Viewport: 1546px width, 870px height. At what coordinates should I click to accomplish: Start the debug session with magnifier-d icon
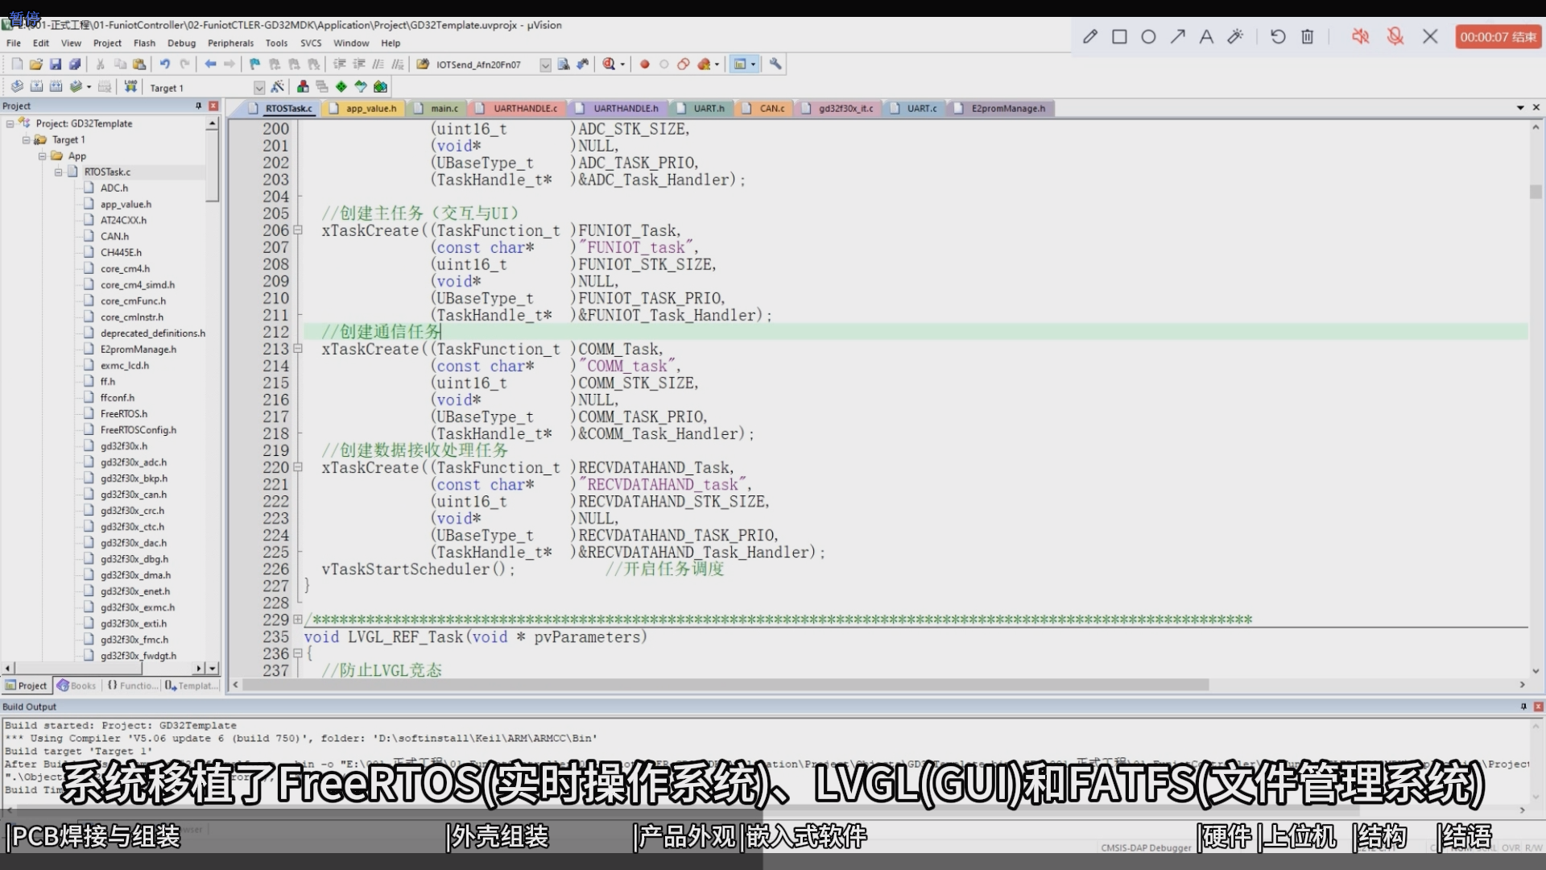pos(610,64)
